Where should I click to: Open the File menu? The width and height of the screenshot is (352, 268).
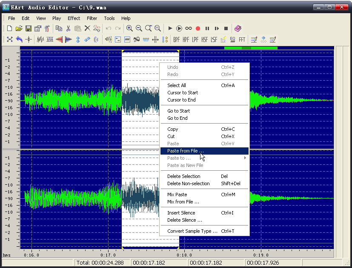coord(11,18)
